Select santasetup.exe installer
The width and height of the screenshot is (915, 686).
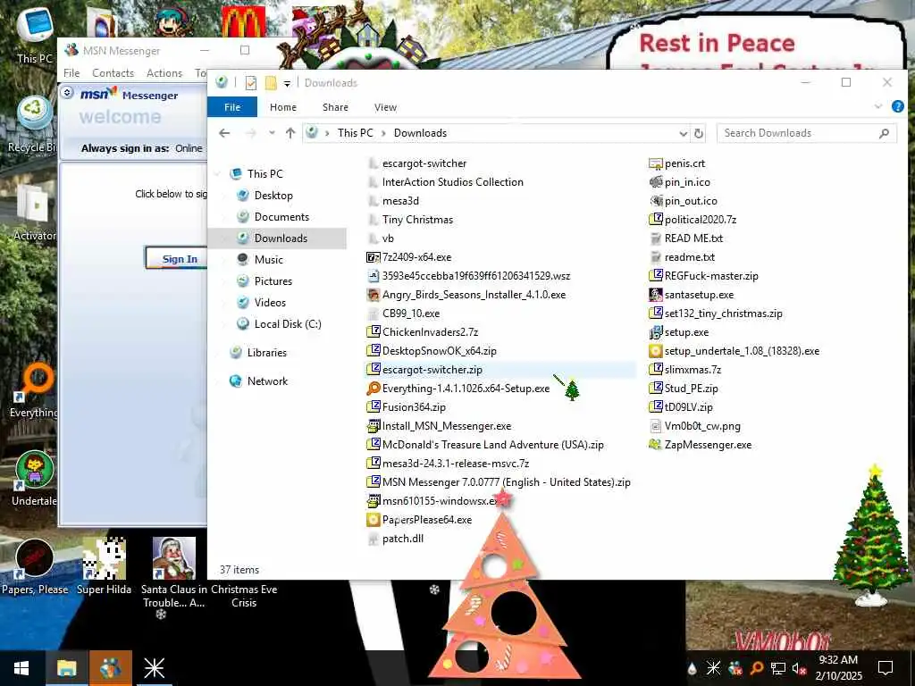click(x=692, y=295)
